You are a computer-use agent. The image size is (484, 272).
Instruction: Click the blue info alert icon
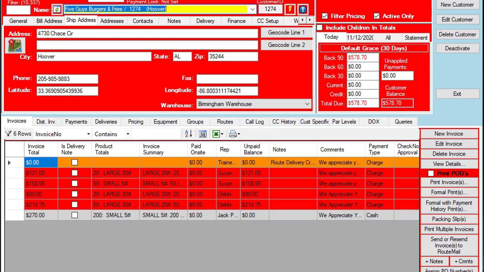coord(303,10)
